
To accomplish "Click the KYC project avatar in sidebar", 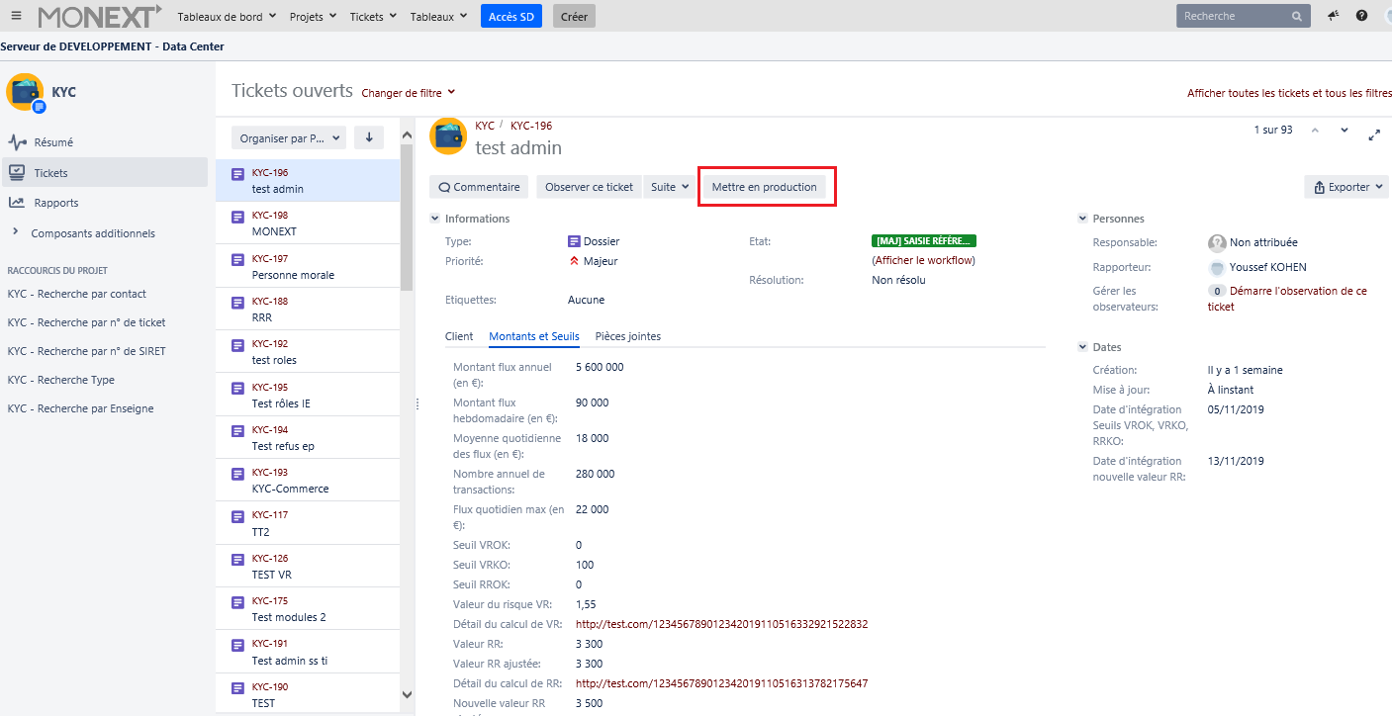I will click(25, 92).
